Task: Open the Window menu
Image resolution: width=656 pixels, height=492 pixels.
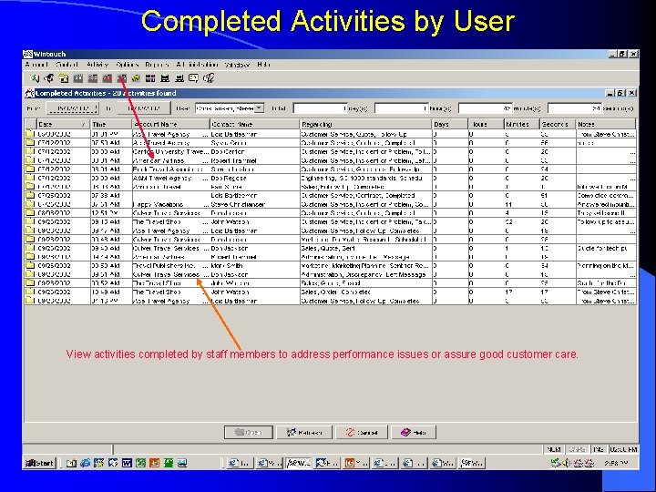Action: coord(237,65)
